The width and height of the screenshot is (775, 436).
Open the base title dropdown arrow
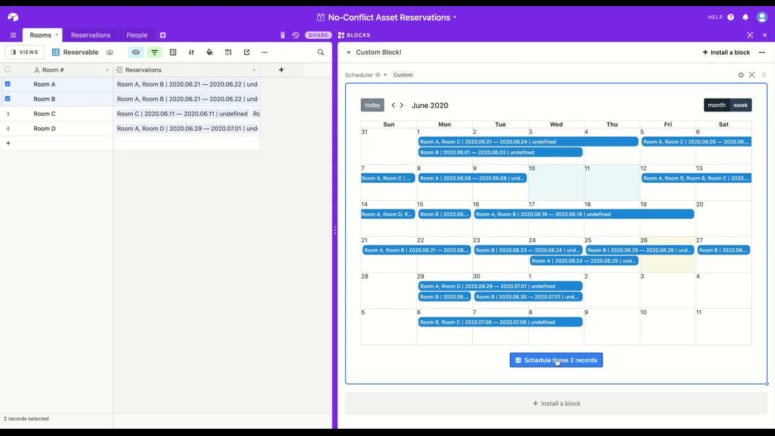point(455,18)
